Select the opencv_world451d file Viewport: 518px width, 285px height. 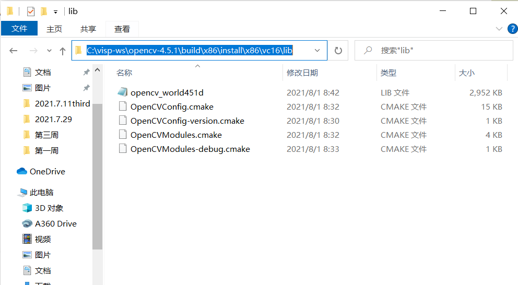click(x=167, y=93)
